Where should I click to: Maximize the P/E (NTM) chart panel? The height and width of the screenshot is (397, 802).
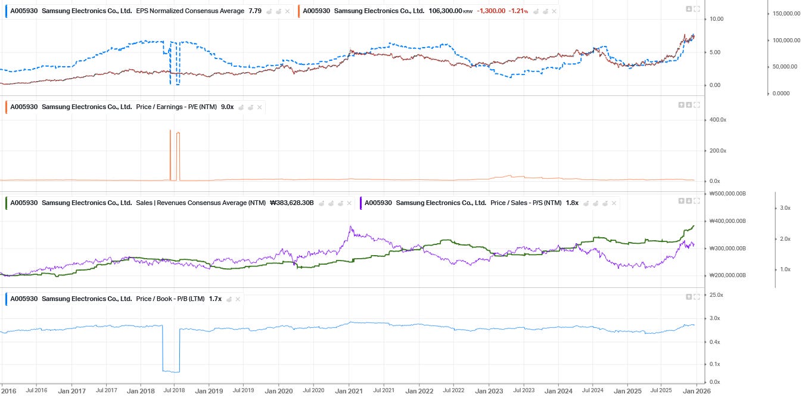tap(697, 105)
